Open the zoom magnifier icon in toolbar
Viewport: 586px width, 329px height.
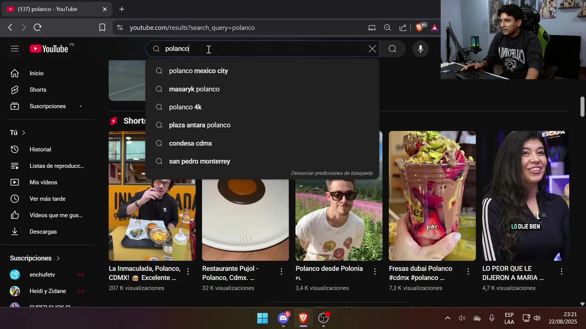pyautogui.click(x=387, y=27)
